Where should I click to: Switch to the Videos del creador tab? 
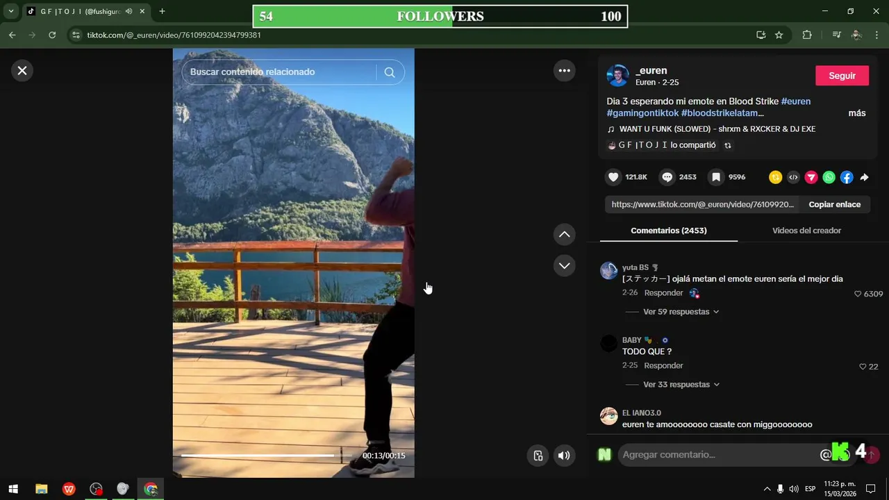click(806, 231)
